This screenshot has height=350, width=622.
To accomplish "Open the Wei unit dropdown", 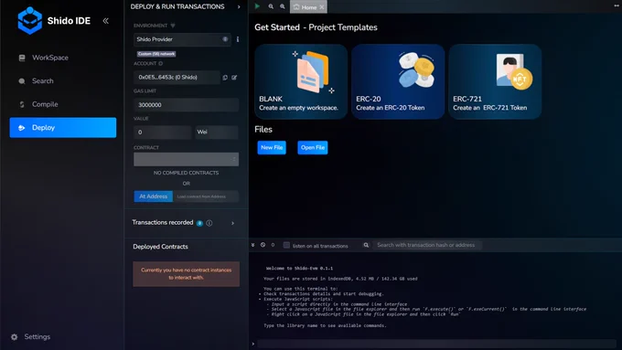I will click(216, 132).
